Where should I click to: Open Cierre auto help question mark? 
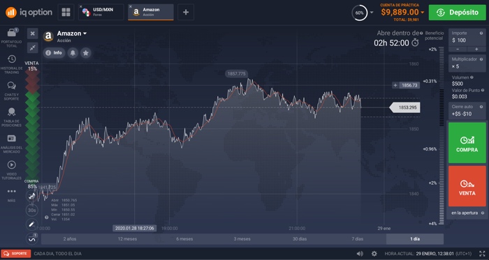tap(481, 107)
